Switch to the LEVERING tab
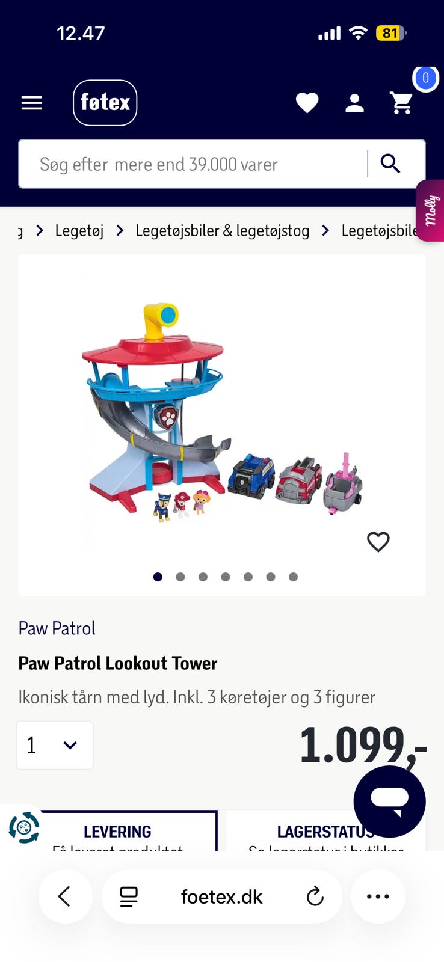The image size is (444, 962). 117,832
